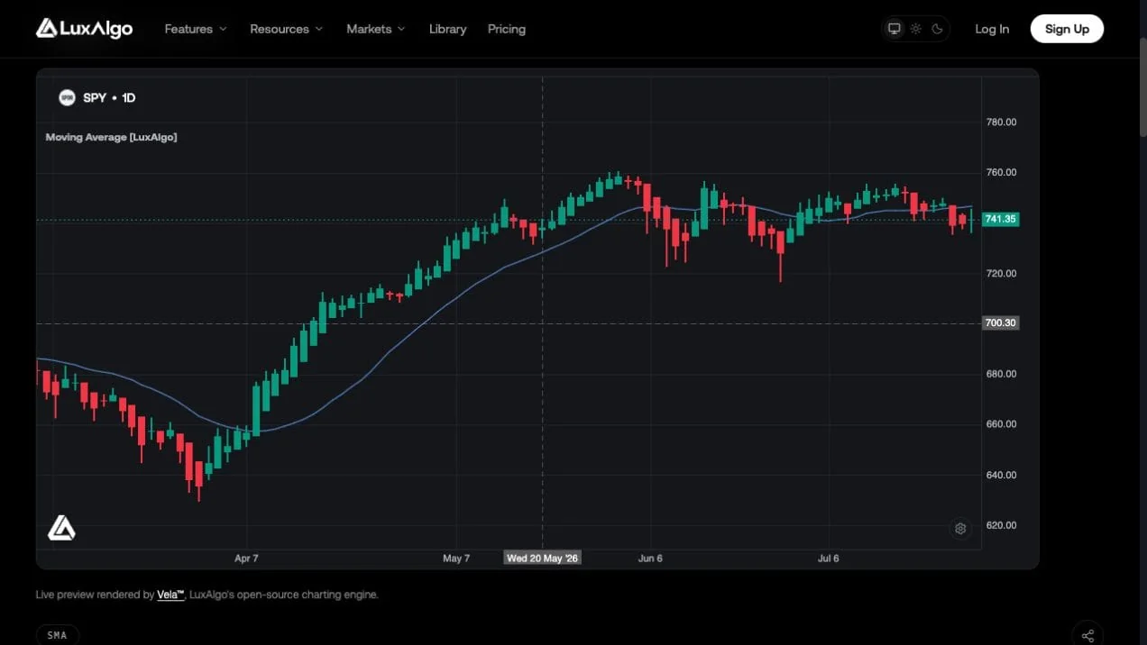This screenshot has height=645, width=1147.
Task: Open the Library page
Action: point(447,29)
